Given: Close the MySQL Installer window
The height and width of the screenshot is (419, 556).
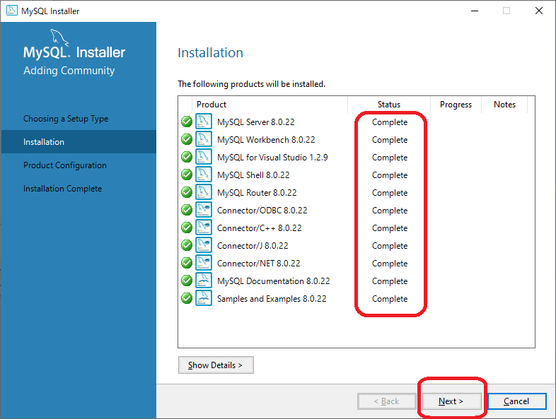Looking at the screenshot, I should tap(539, 11).
